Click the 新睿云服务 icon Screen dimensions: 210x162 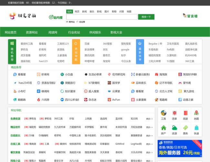tap(133, 75)
